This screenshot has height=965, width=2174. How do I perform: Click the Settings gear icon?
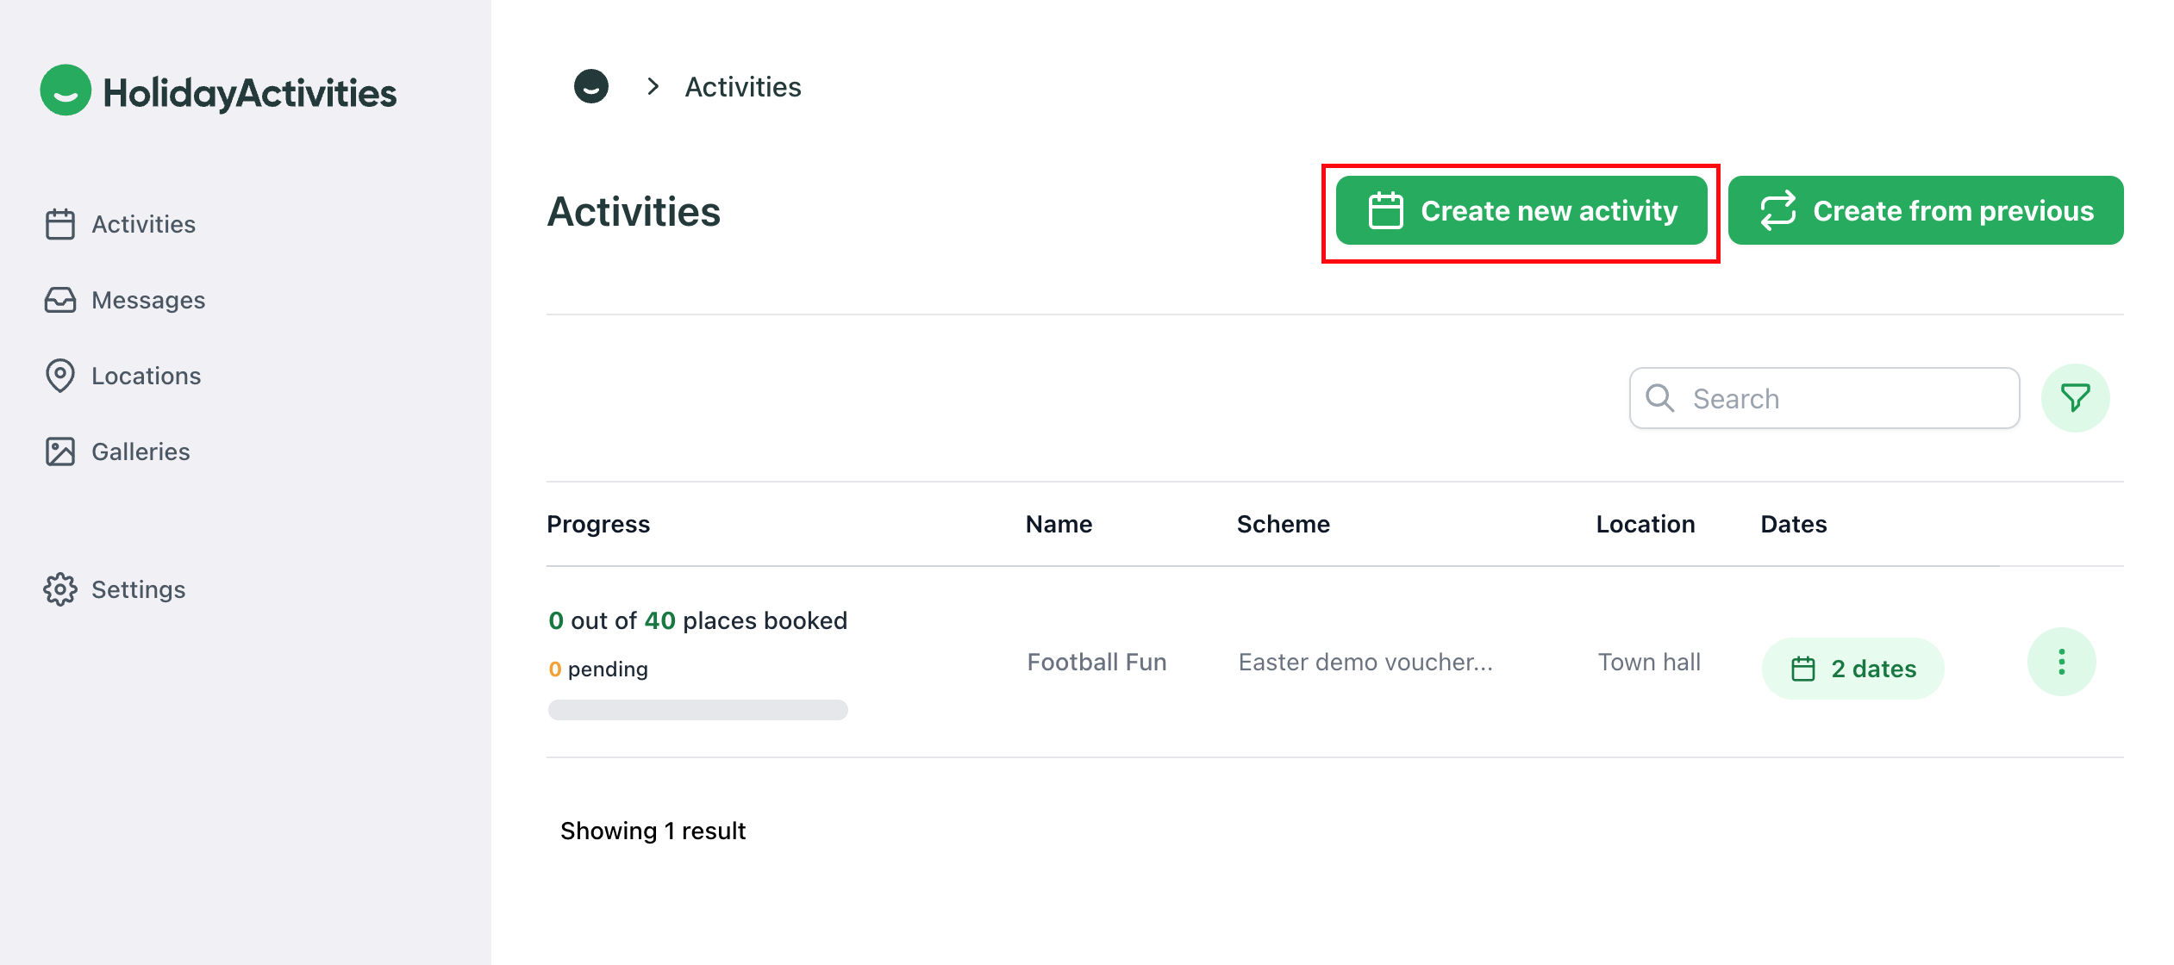pyautogui.click(x=60, y=589)
